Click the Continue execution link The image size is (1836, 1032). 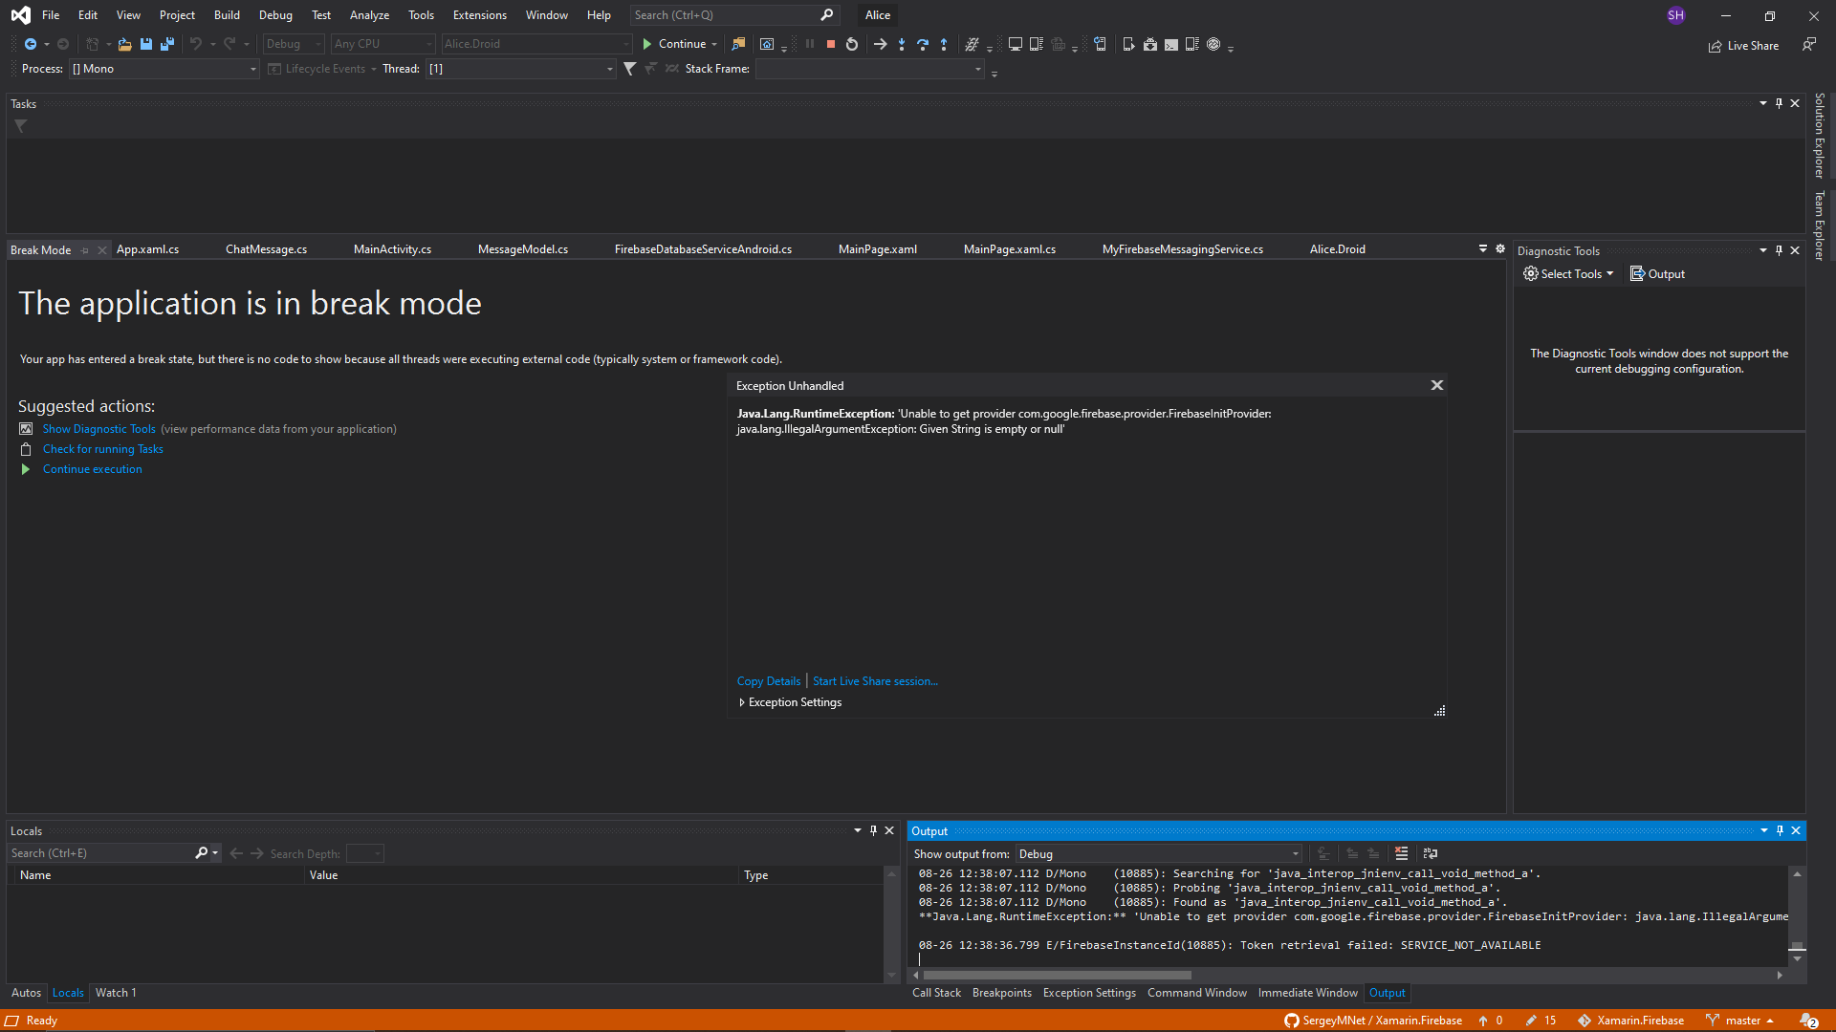(92, 469)
